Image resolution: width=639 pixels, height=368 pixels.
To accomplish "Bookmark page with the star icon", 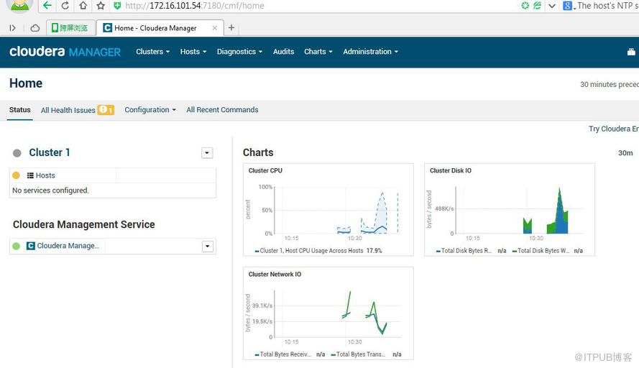I will 101,6.
